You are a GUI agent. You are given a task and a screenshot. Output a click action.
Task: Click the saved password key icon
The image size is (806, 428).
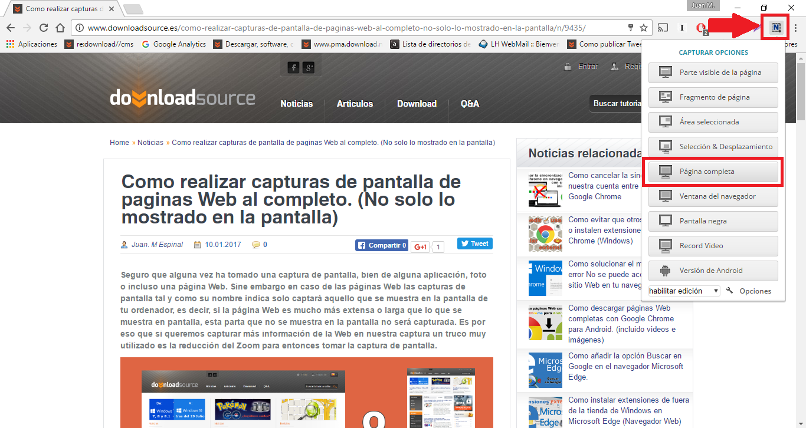pos(630,28)
